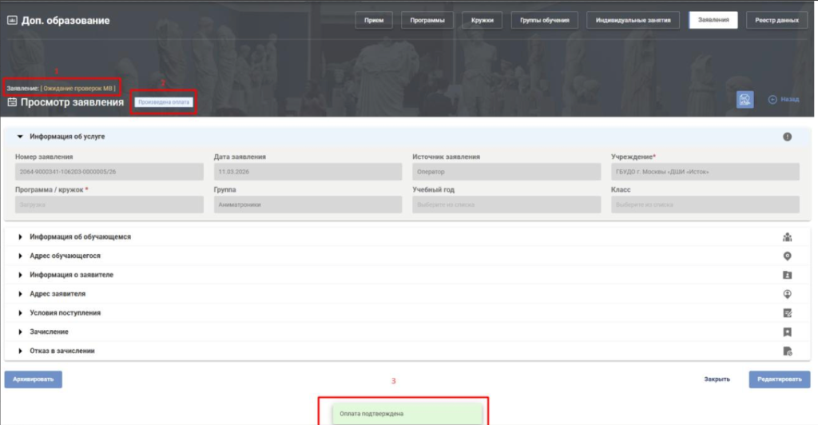Click the student icon beside Информация об обучающемся
818x425 pixels.
click(787, 237)
